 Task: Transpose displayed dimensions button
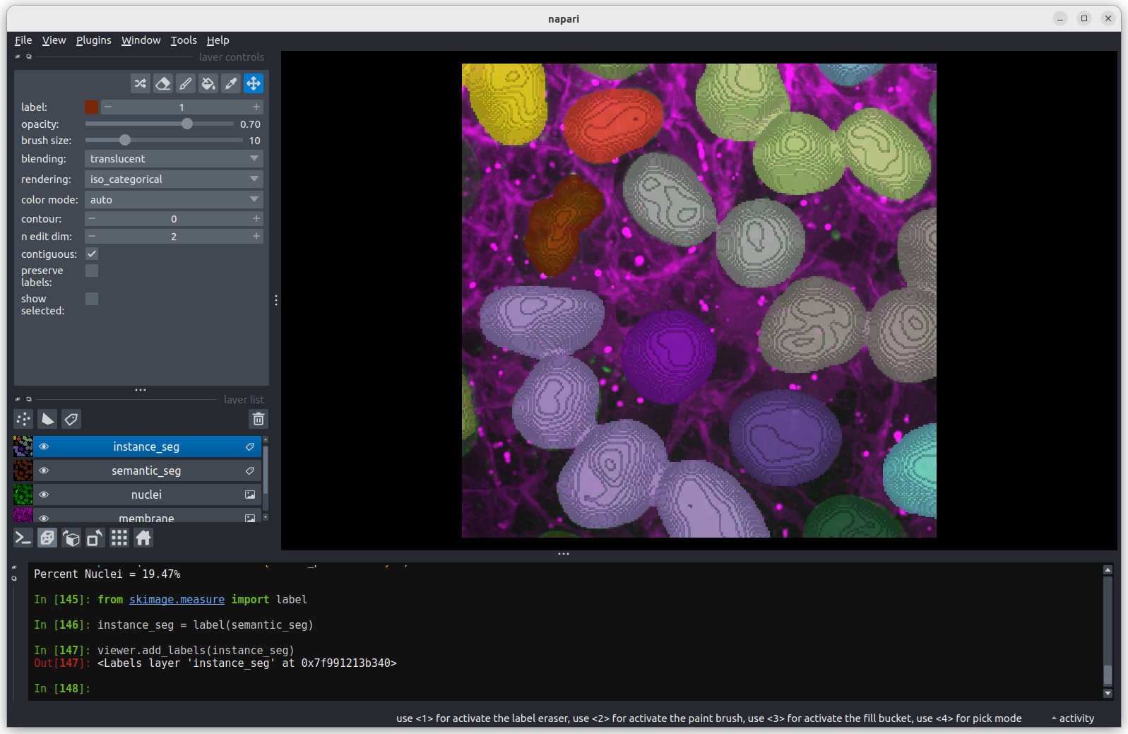[x=95, y=538]
